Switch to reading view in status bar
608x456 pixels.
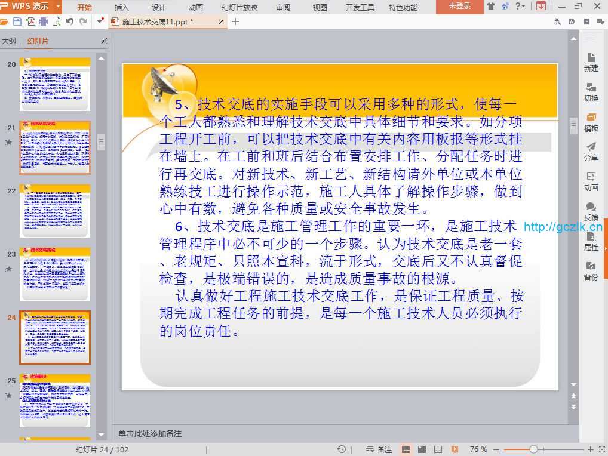(x=438, y=449)
